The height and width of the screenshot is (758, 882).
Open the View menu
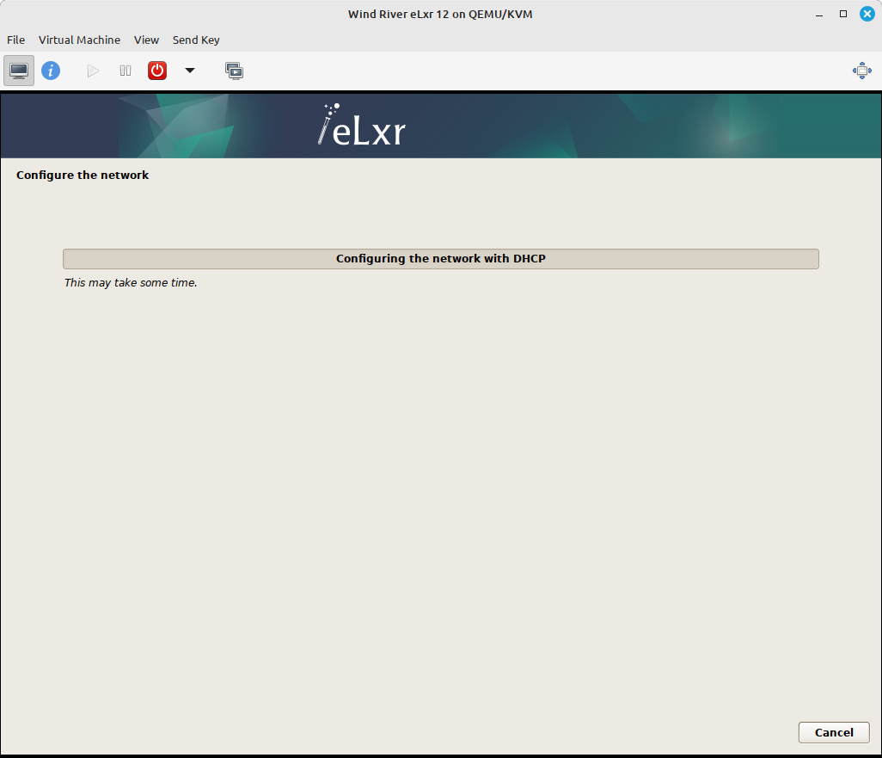pos(146,40)
